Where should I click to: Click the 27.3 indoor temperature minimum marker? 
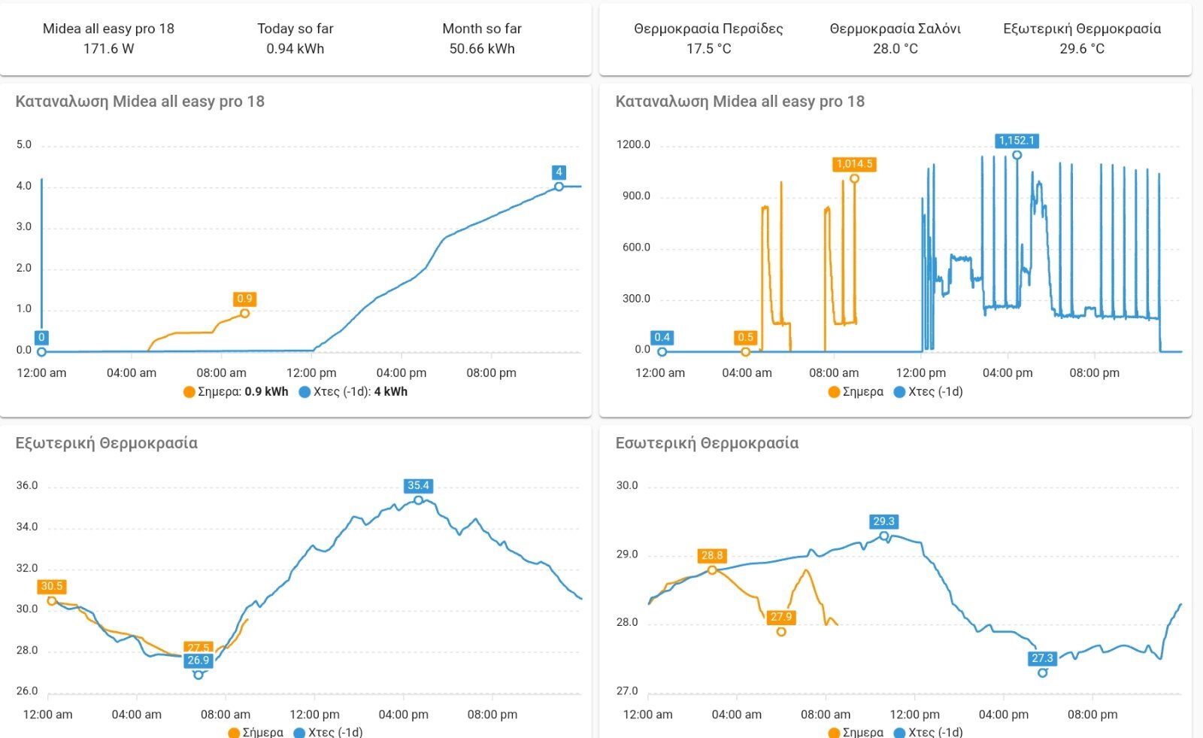[x=1042, y=672]
